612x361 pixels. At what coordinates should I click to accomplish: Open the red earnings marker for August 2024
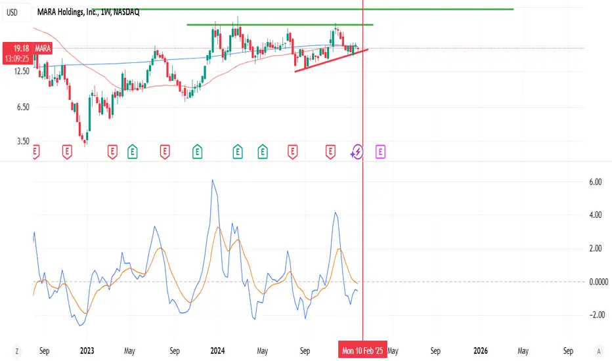[x=292, y=152]
